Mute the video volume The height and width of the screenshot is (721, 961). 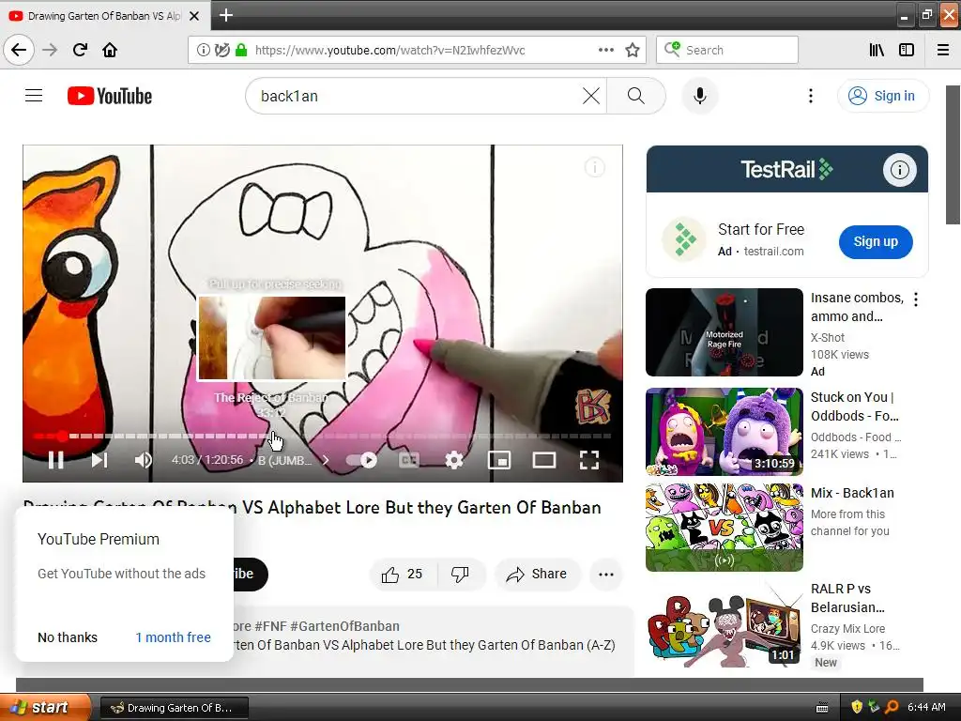pos(144,460)
